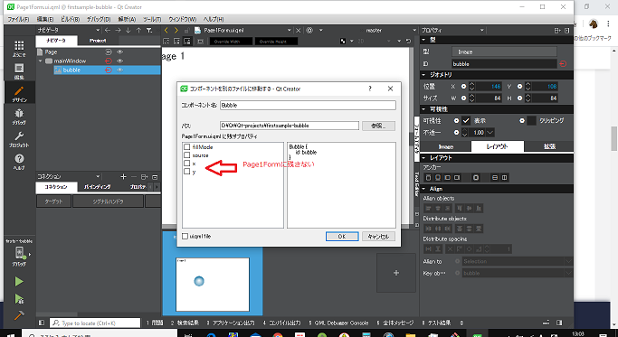
Task: Split connections panel icon
Action: [144, 177]
